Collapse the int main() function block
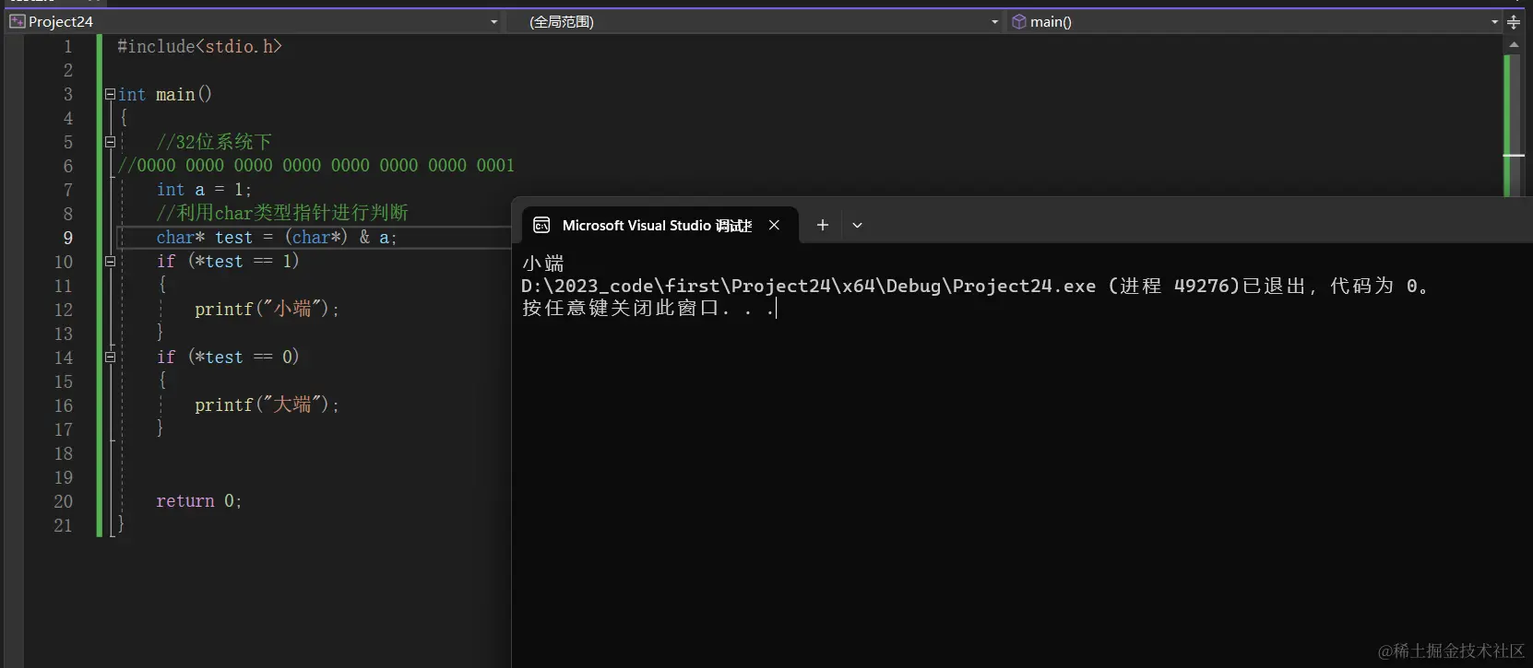Screen dimensions: 1533x668 110,94
